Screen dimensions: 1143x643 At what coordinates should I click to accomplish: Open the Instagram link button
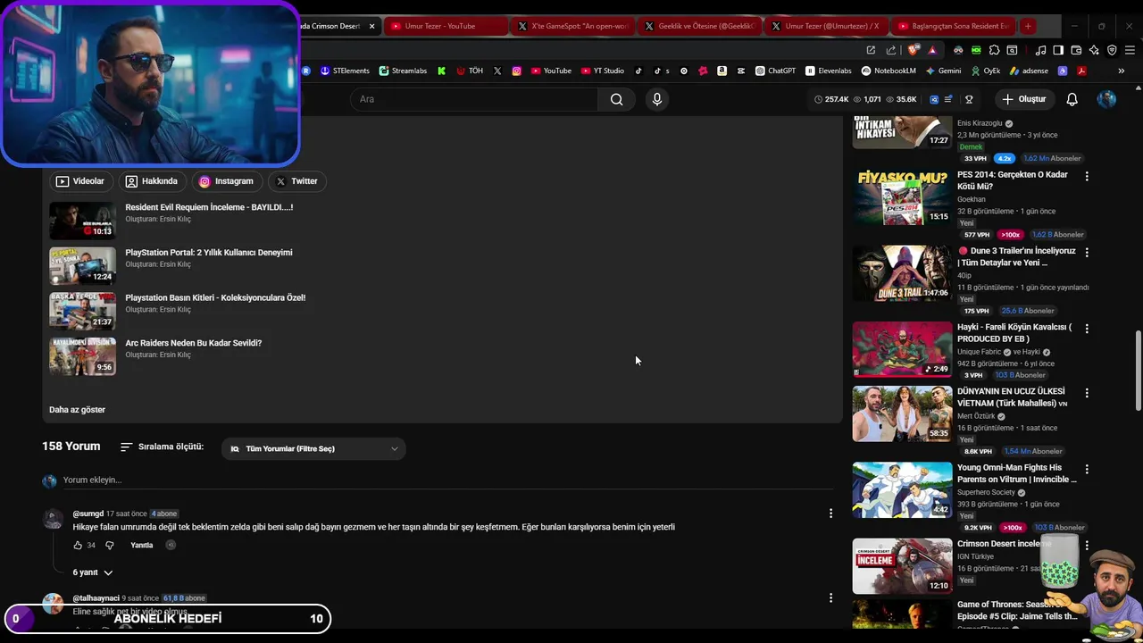(x=226, y=181)
